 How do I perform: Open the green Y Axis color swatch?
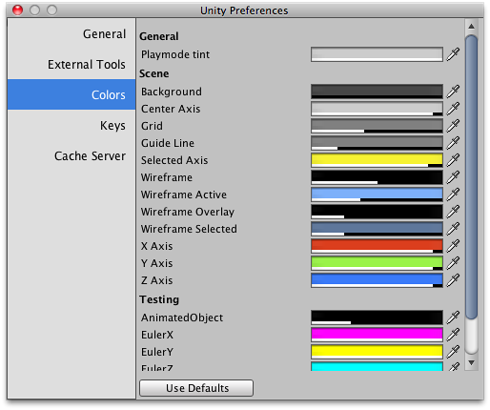coord(377,263)
